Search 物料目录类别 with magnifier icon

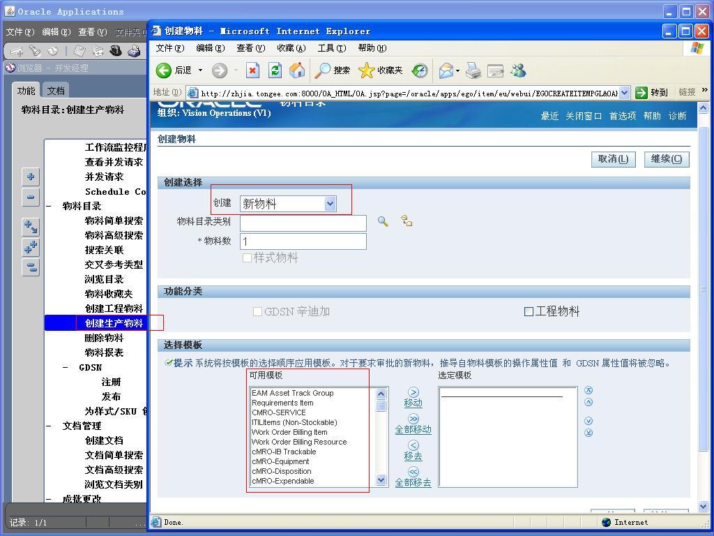click(383, 221)
